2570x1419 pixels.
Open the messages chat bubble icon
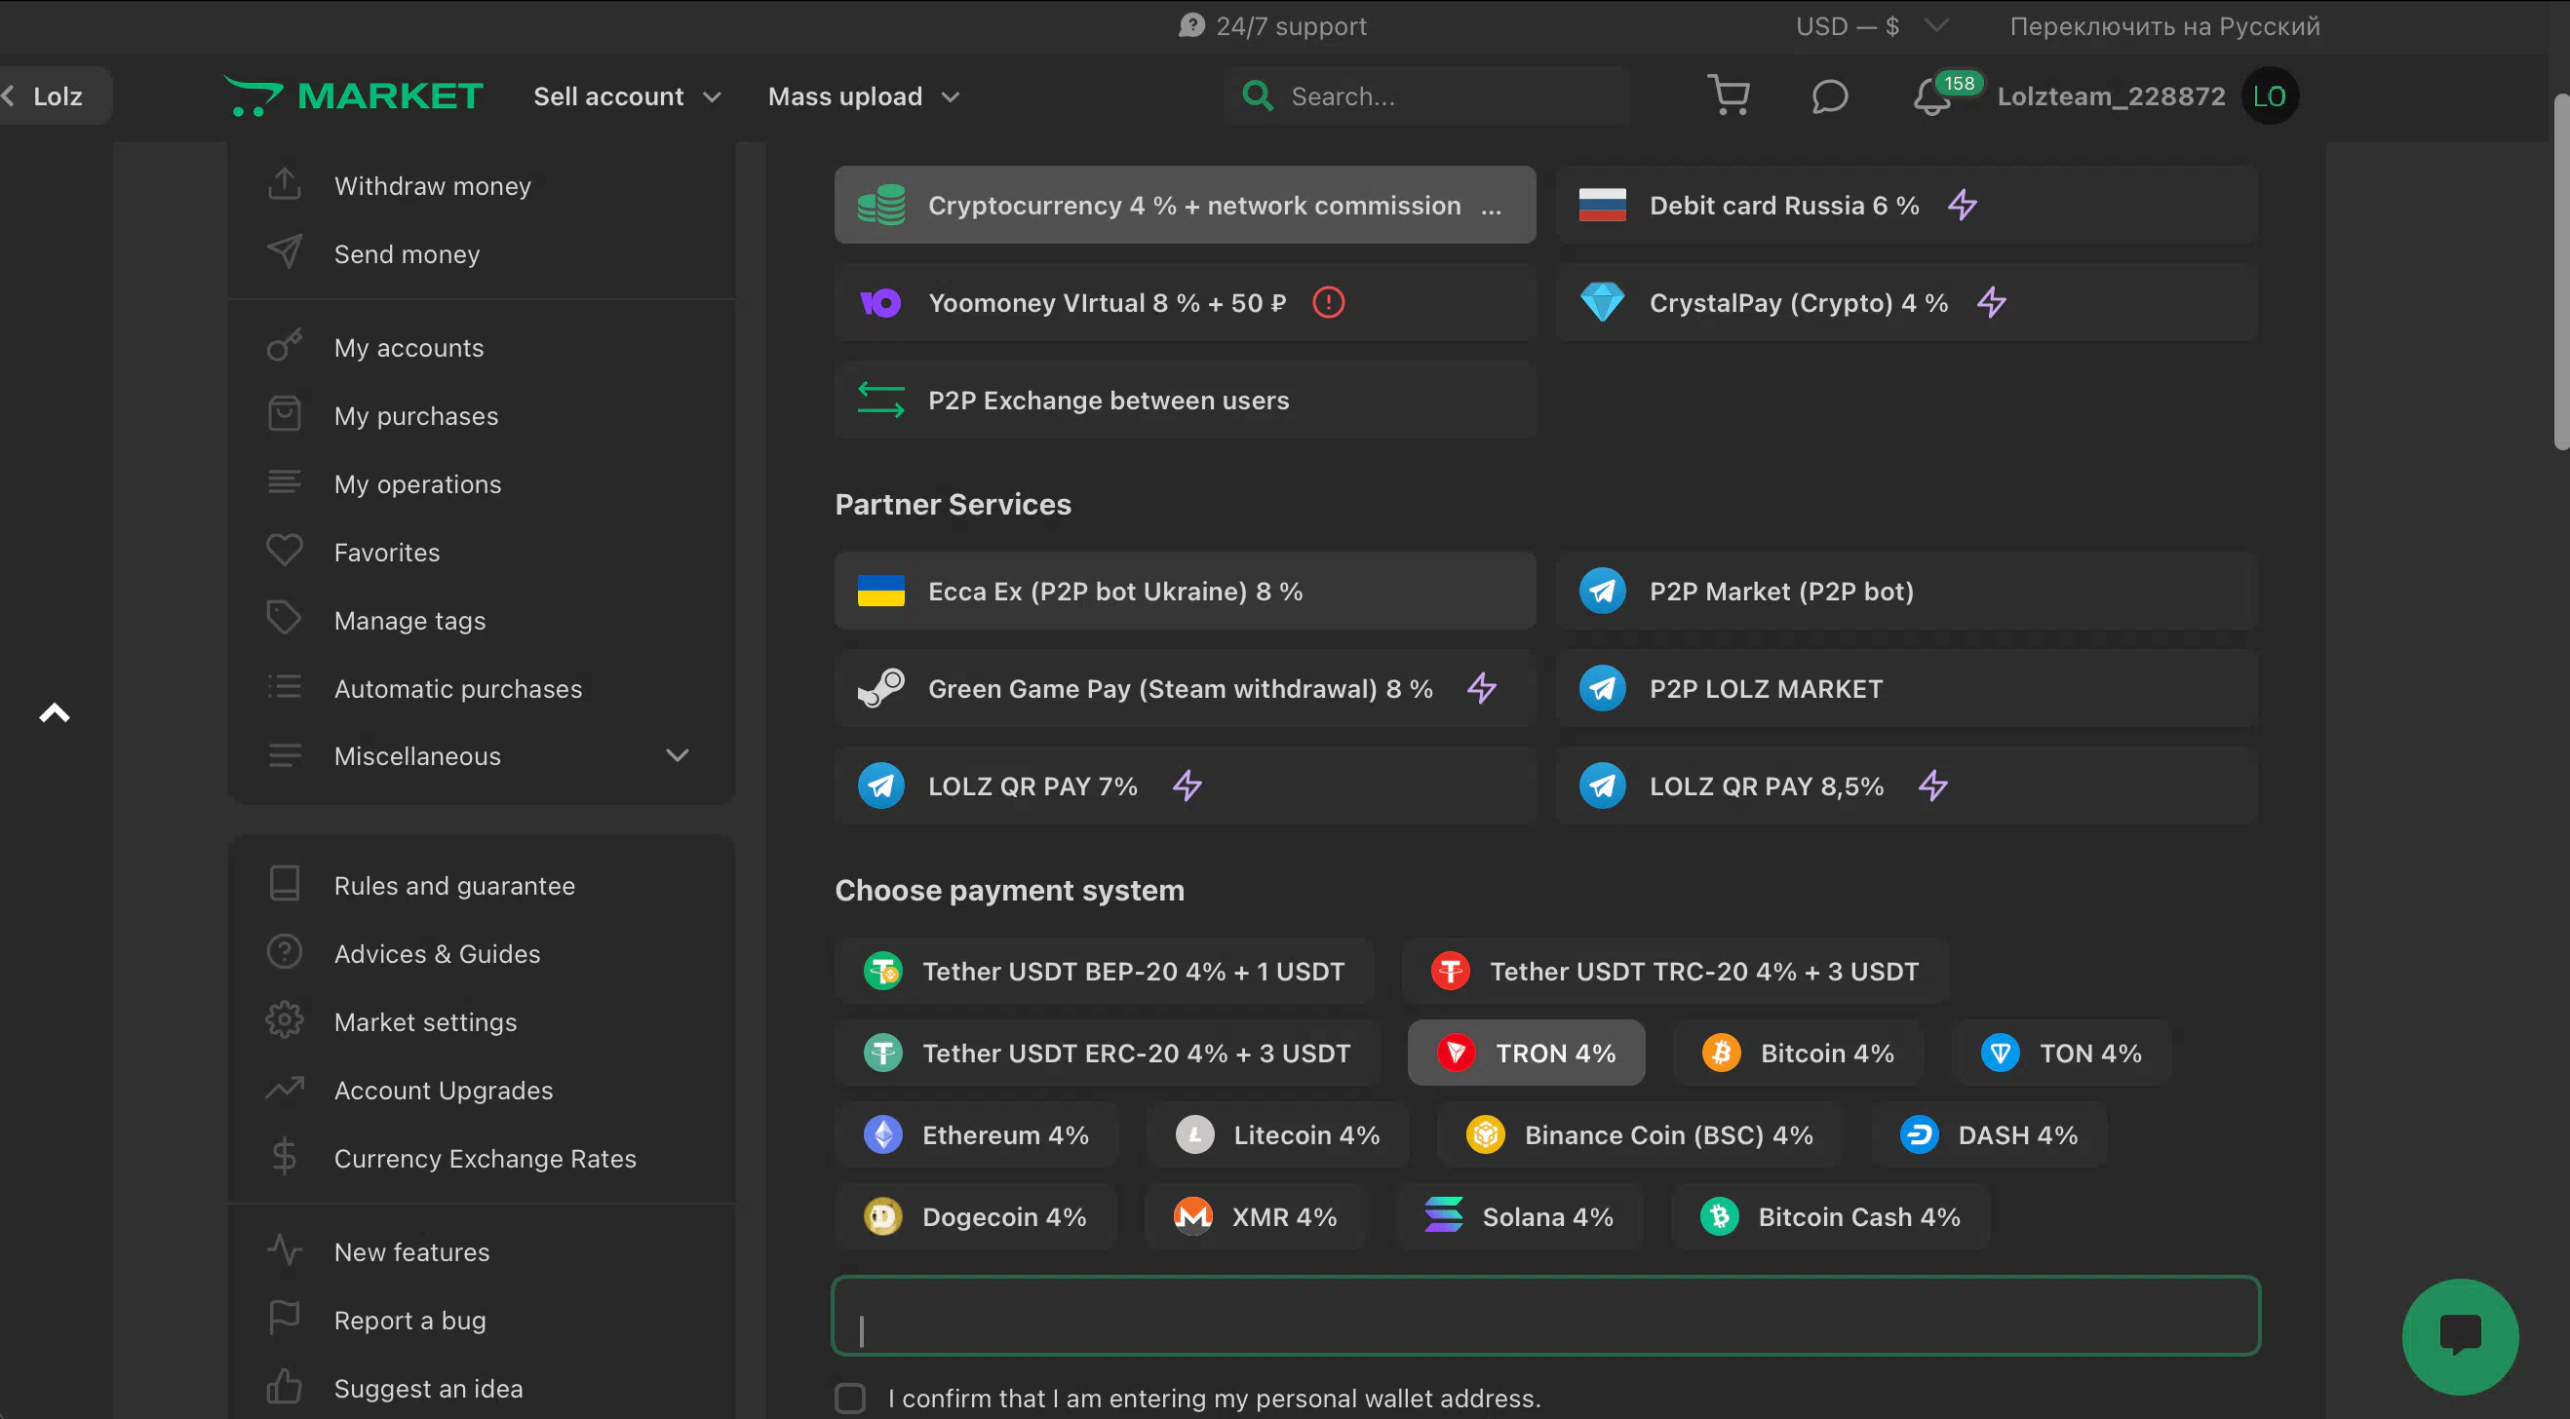(1829, 96)
